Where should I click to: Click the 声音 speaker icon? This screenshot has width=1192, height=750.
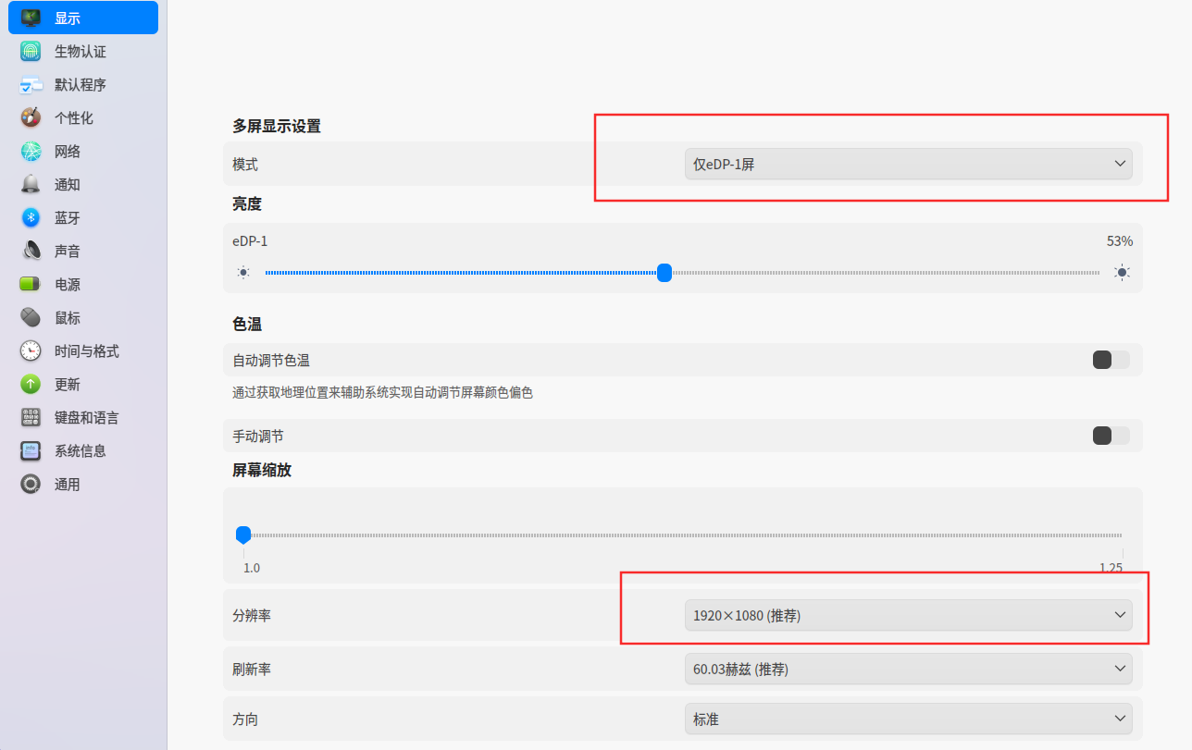click(x=31, y=251)
